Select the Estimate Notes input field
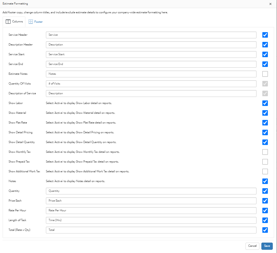 point(151,74)
